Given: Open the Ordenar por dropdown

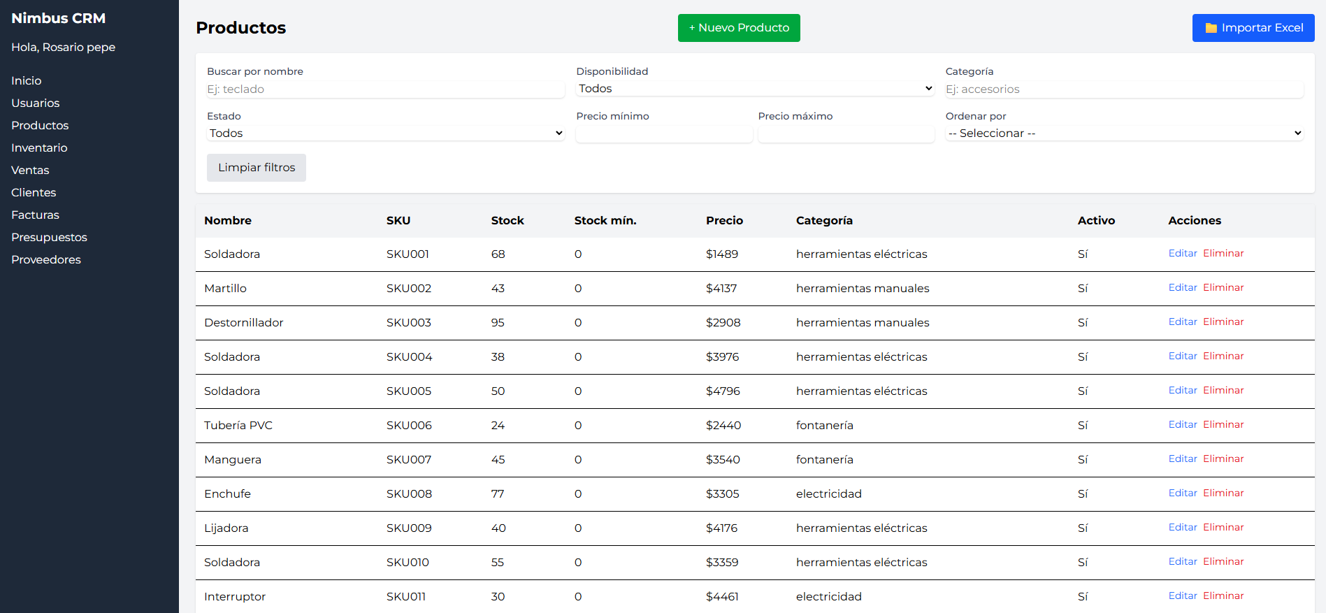Looking at the screenshot, I should [1124, 134].
